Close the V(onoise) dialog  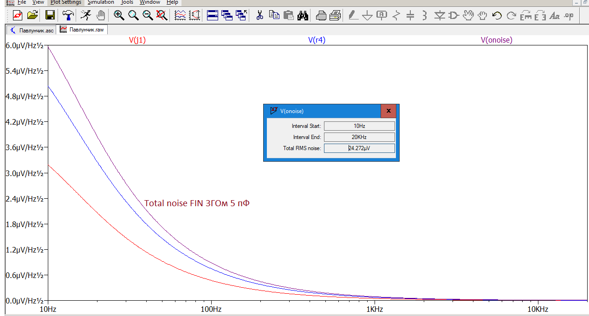point(388,111)
